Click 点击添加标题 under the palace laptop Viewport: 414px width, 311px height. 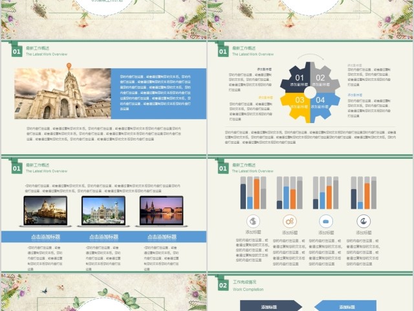click(103, 237)
